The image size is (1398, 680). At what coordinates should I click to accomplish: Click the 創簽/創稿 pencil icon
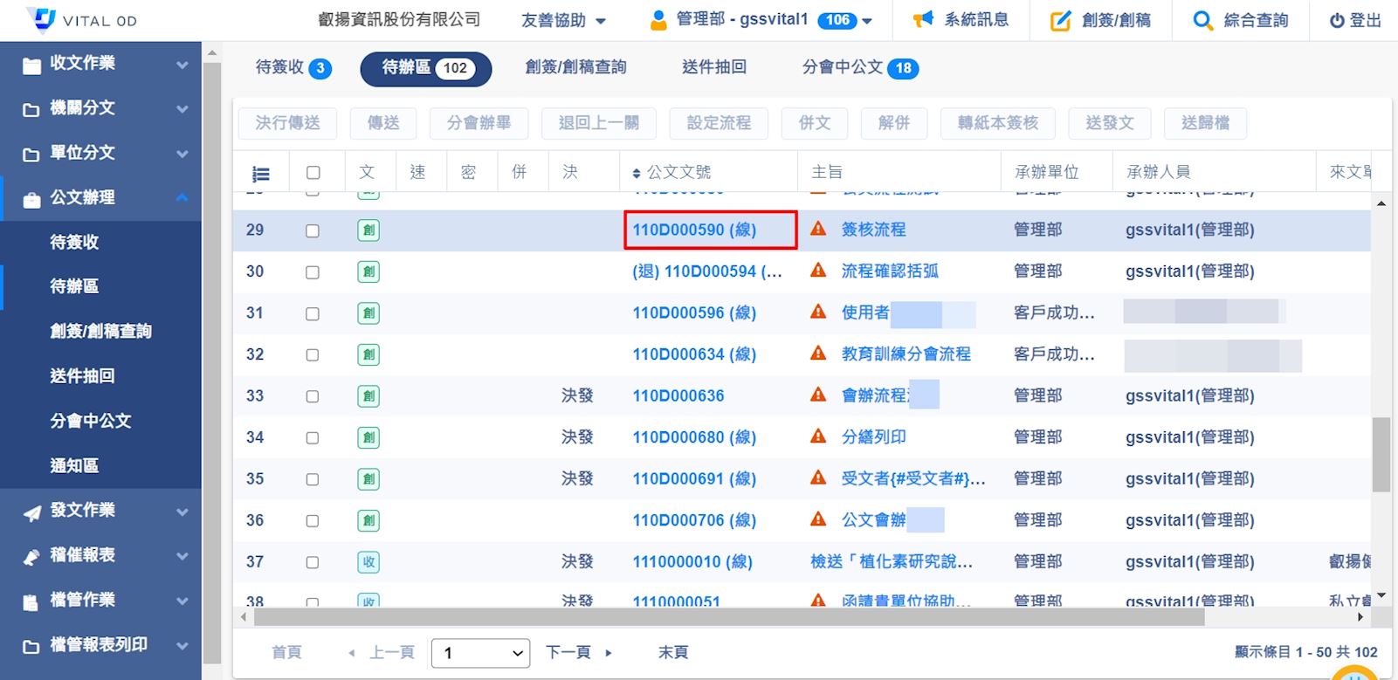pyautogui.click(x=1060, y=20)
